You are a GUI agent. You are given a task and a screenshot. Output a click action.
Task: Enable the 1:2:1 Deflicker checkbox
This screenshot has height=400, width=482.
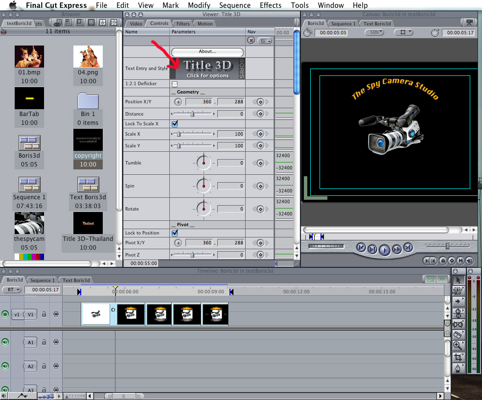pyautogui.click(x=175, y=84)
